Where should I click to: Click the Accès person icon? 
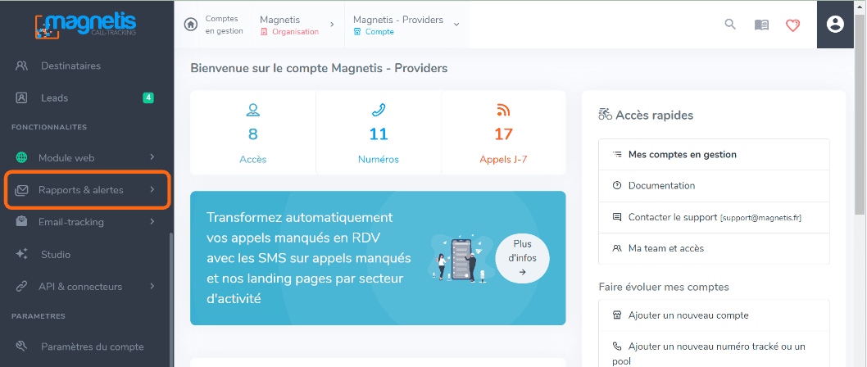253,110
